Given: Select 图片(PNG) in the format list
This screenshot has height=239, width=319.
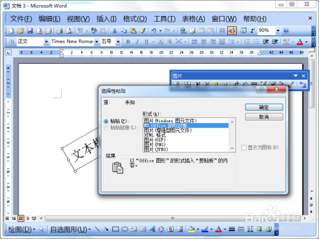Looking at the screenshot, I should (x=186, y=145).
